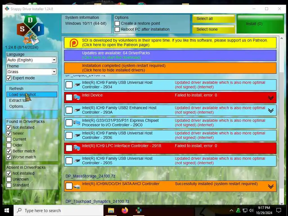Click USB icon for ICH9 Controller 2934
Image resolution: width=288 pixels, height=216 pixels.
tap(77, 85)
